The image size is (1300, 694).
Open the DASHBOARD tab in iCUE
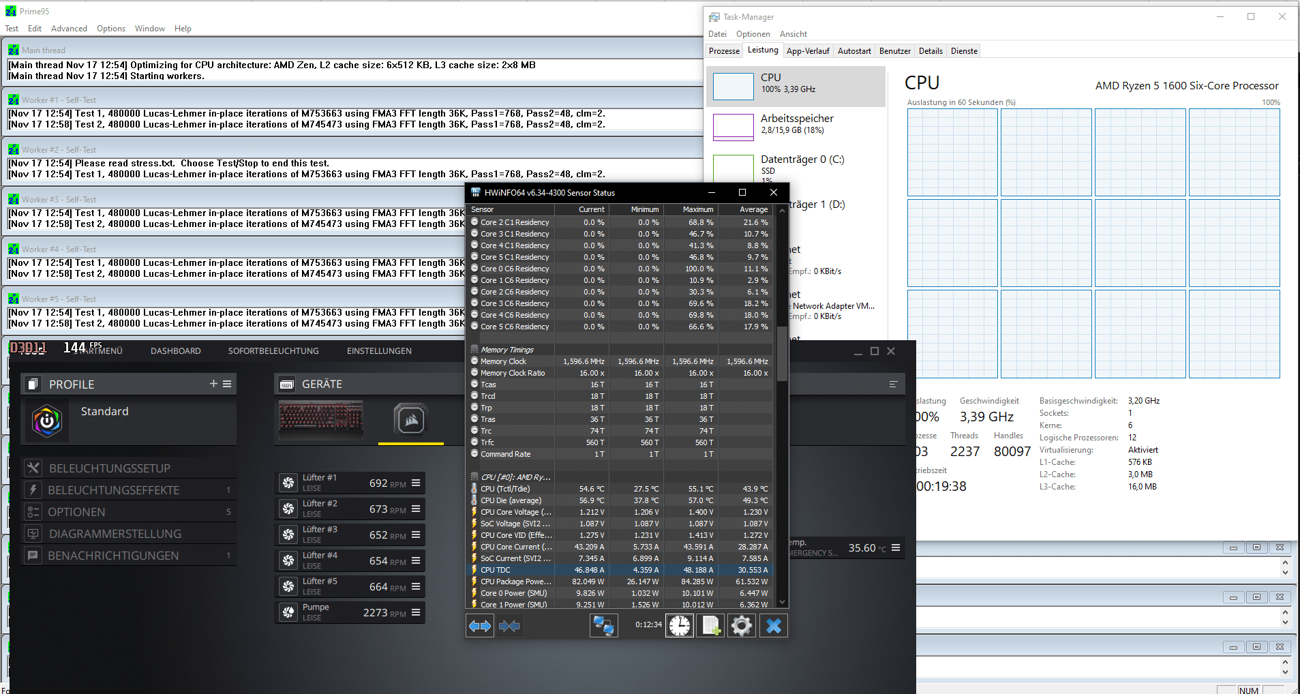coord(175,351)
